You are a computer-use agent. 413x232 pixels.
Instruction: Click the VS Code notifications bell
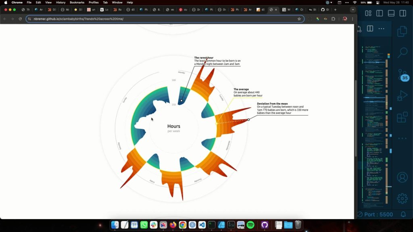403,215
